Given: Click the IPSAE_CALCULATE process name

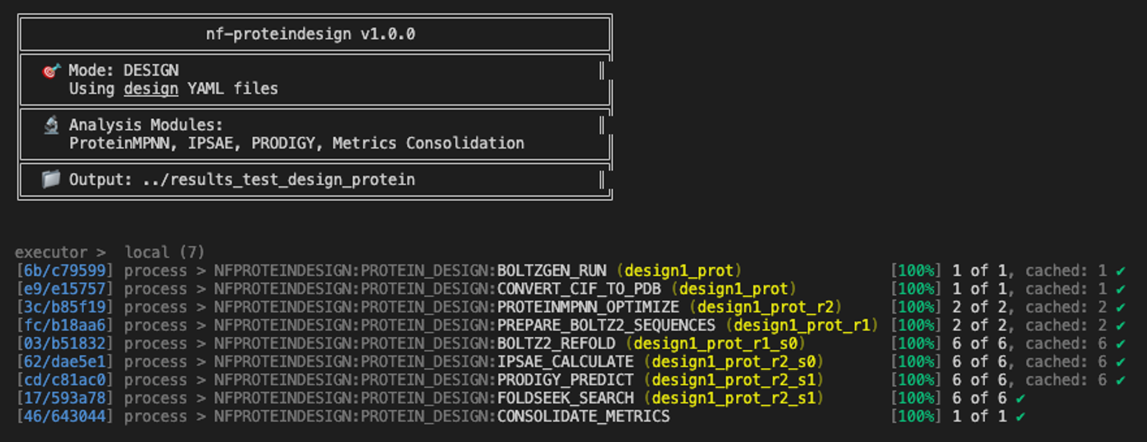Looking at the screenshot, I should pos(565,362).
